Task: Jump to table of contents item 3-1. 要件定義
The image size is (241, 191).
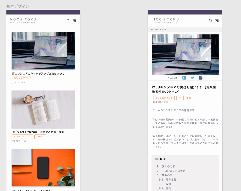Action: pyautogui.click(x=167, y=180)
